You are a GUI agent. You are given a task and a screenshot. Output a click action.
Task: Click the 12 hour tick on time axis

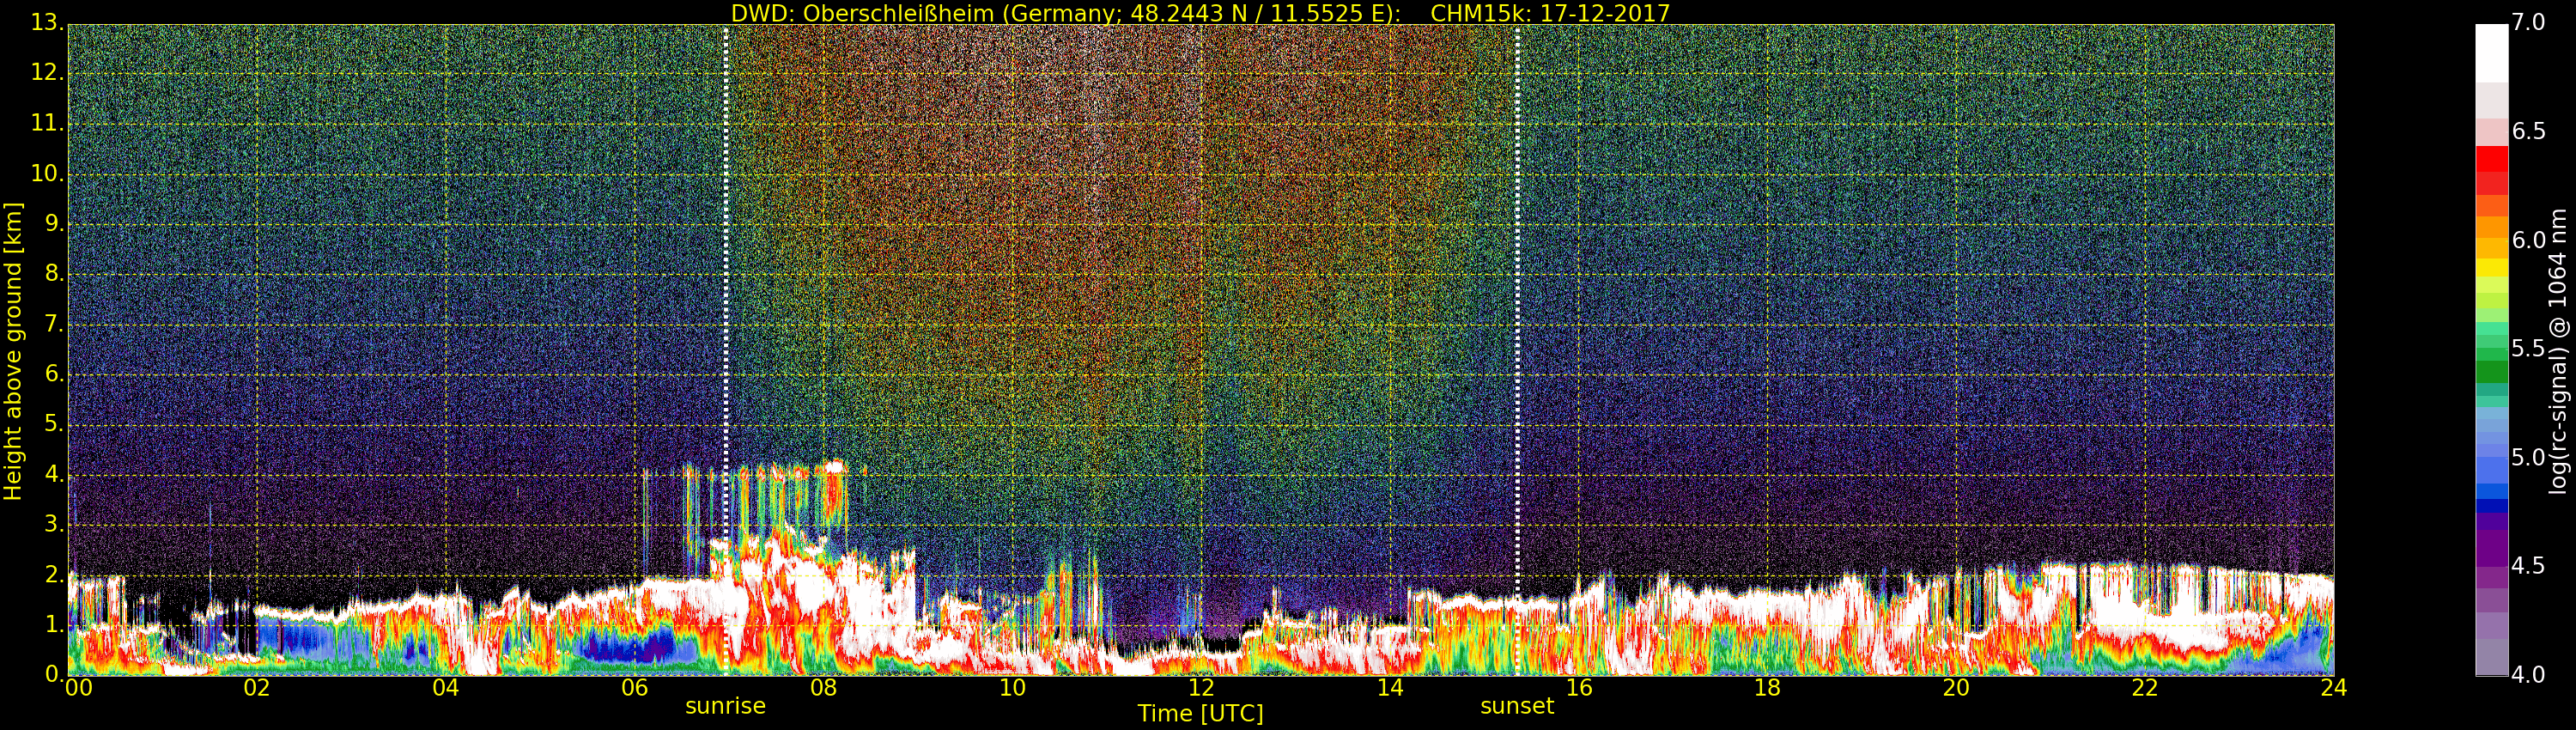coord(1200,688)
